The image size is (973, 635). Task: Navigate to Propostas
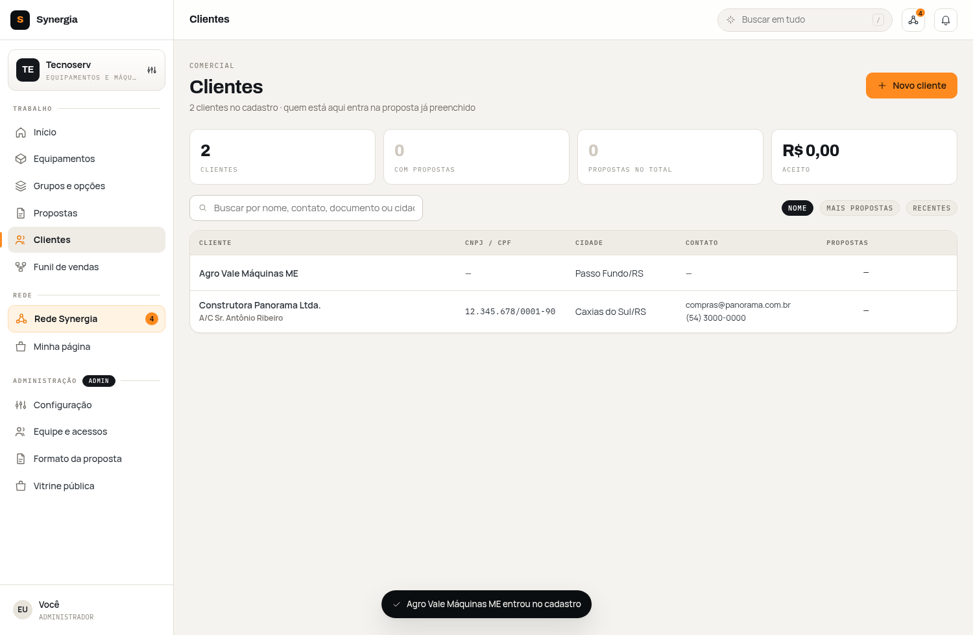pos(86,213)
